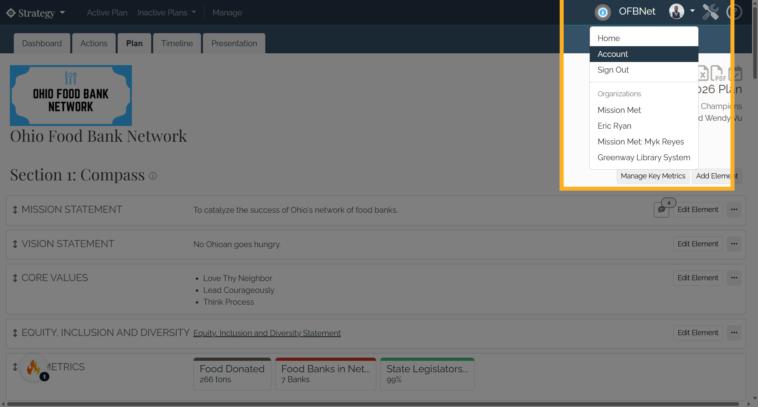Open the wrench and screwdriver tools icon
Screen dimensions: 758x407
tap(710, 12)
